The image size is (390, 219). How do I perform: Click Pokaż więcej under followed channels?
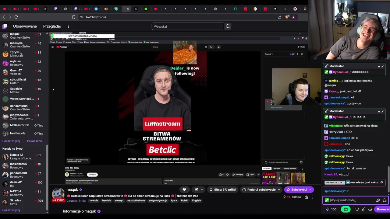point(11,141)
